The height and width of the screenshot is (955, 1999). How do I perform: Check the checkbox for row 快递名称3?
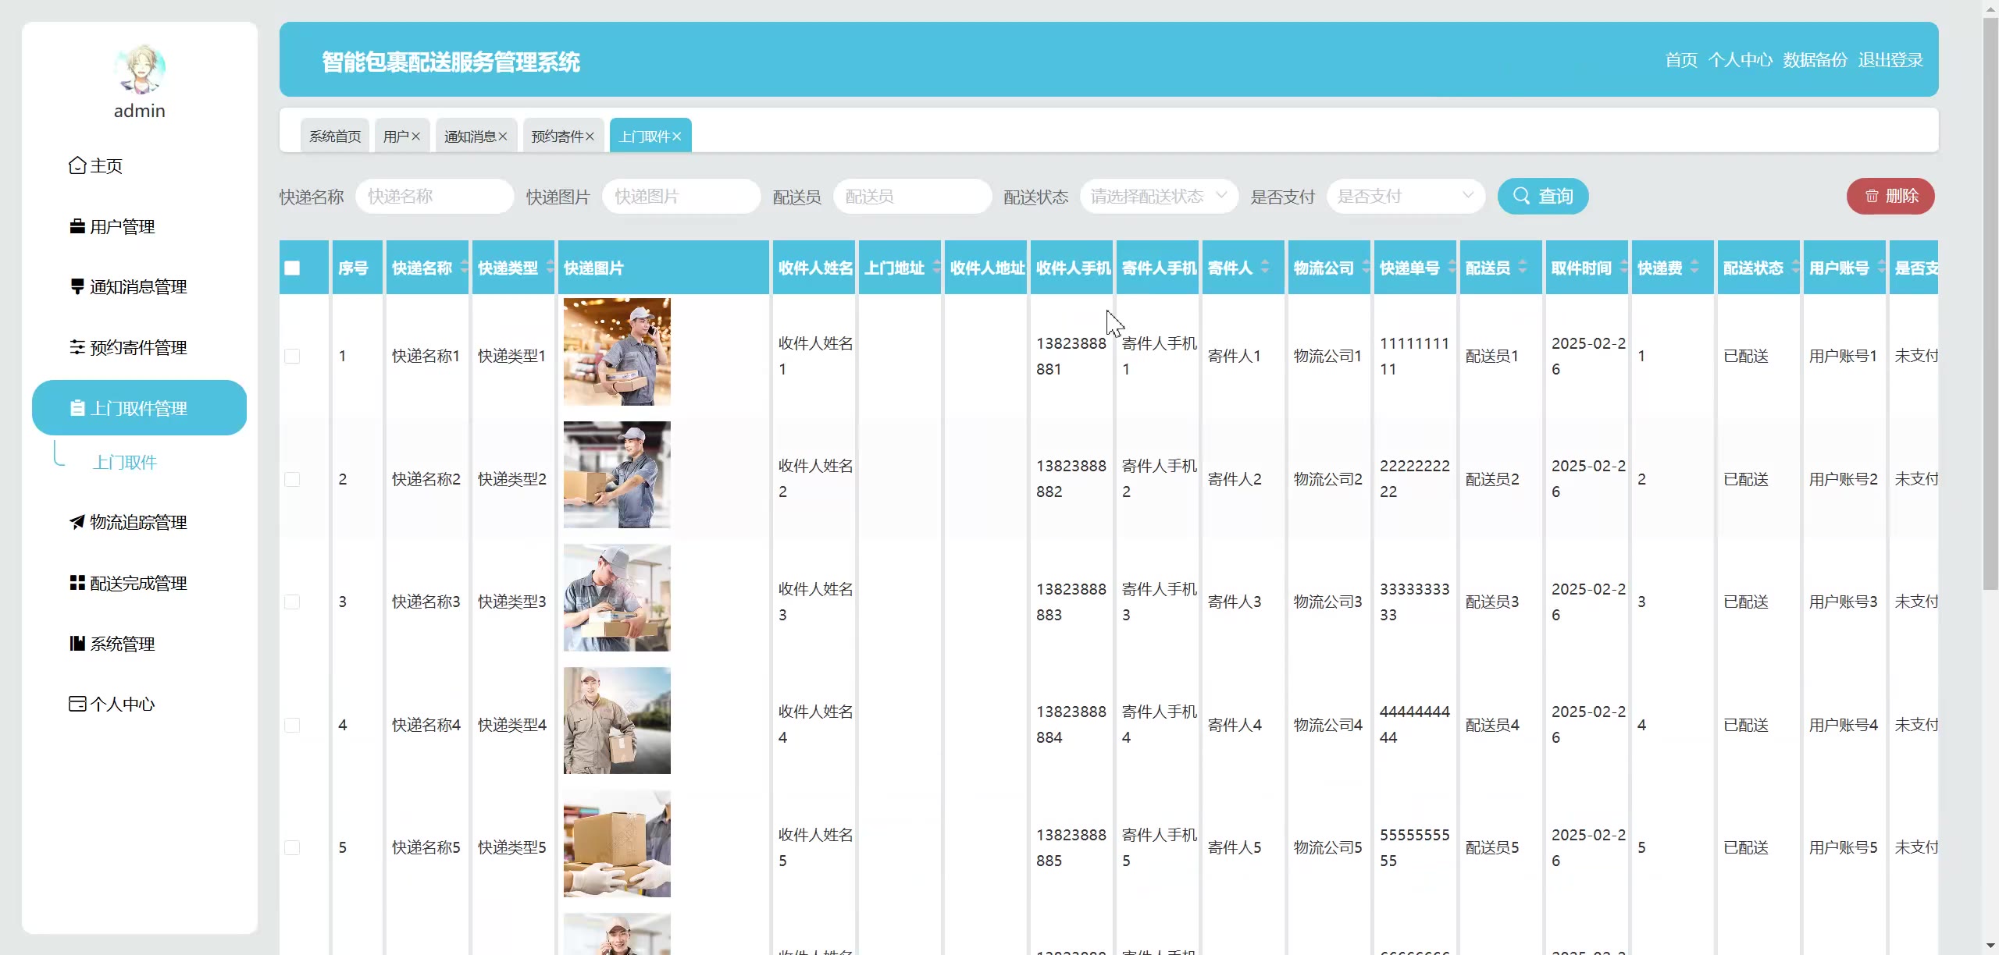(x=292, y=602)
